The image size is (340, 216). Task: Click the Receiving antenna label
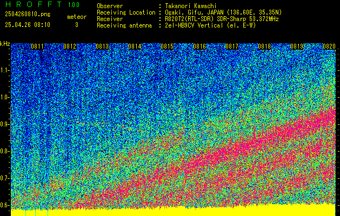124,25
